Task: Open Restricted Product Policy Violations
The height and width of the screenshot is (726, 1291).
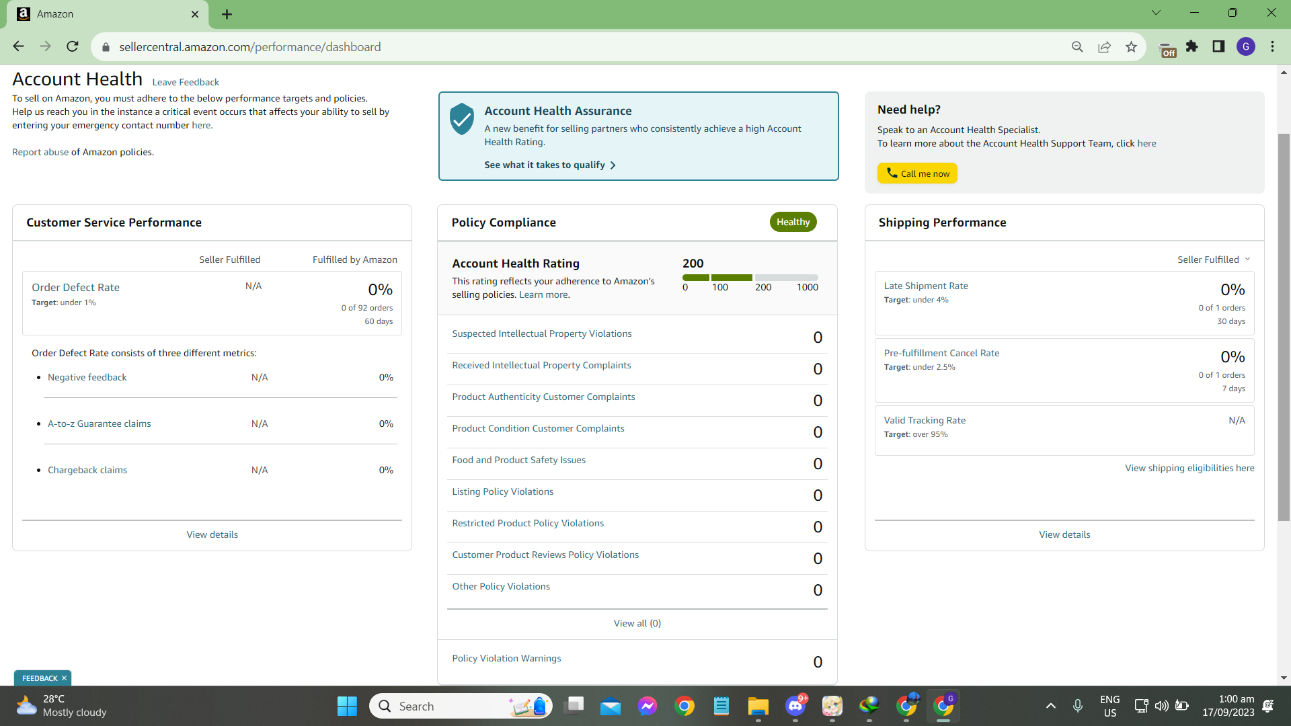Action: point(528,523)
